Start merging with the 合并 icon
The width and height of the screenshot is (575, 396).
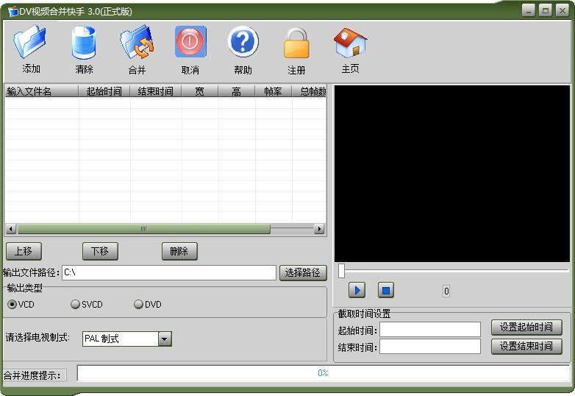137,42
